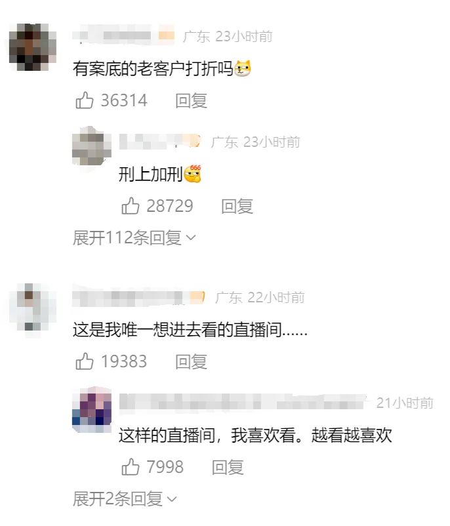Image resolution: width=450 pixels, height=526 pixels.
Task: Open avatar of 刑上加刑 replier
Action: pyautogui.click(x=92, y=146)
